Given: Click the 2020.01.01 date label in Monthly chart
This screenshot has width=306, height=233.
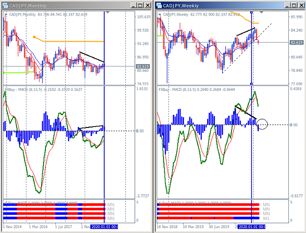Looking at the screenshot, I should pyautogui.click(x=105, y=227).
